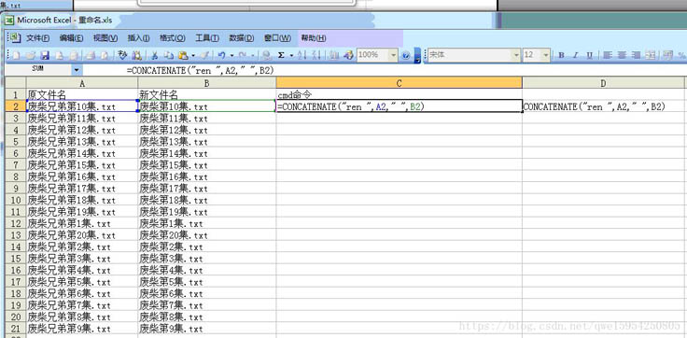687x338 pixels.
Task: Toggle Align Right
Action: click(636, 55)
